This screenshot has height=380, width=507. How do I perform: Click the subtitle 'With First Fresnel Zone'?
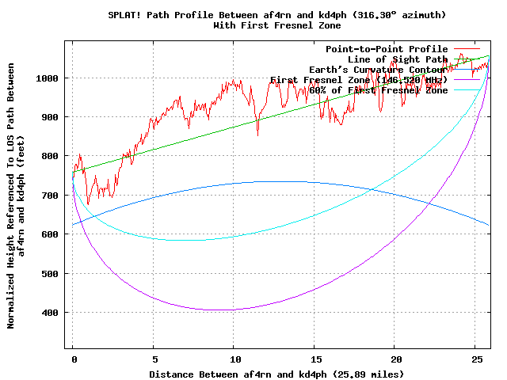click(x=277, y=25)
